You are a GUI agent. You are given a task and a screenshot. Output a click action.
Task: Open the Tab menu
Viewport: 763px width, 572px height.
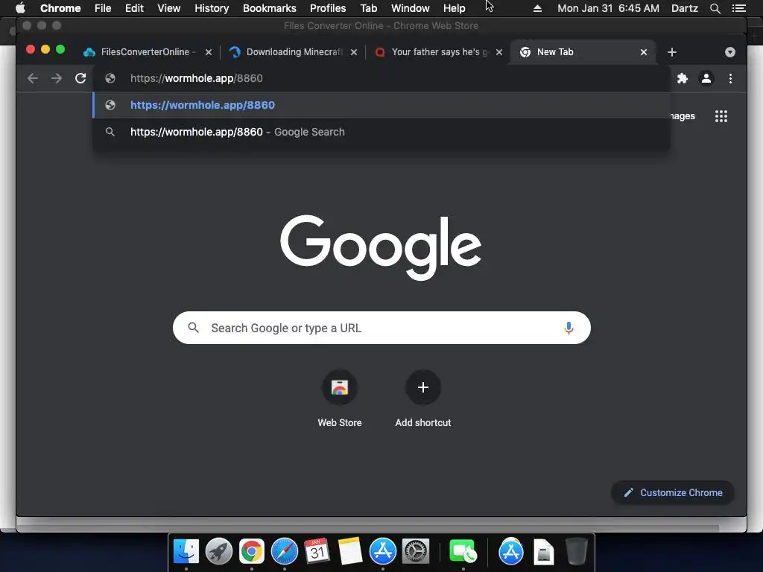pyautogui.click(x=368, y=8)
